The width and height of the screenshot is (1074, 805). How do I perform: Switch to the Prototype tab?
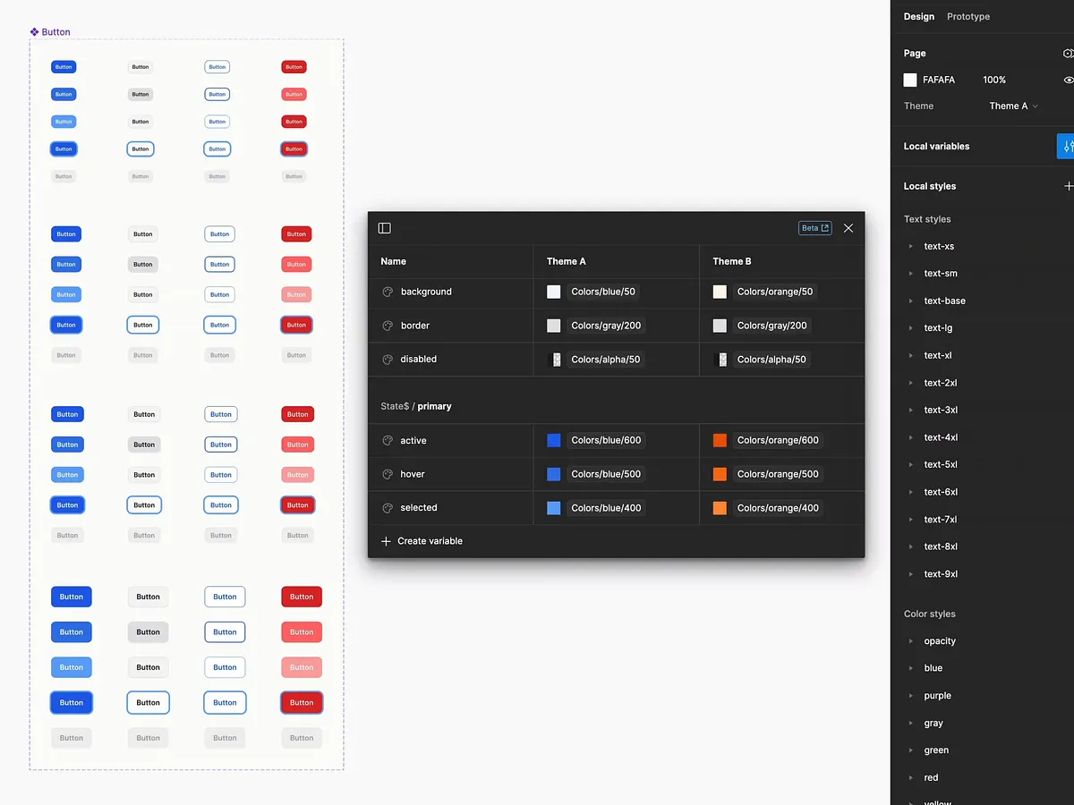(967, 16)
